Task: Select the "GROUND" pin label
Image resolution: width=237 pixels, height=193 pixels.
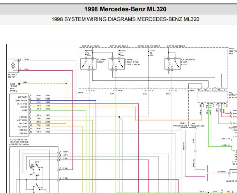Action: point(23,123)
